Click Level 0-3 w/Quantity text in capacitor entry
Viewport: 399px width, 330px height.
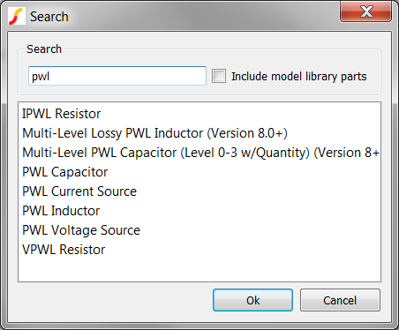245,153
